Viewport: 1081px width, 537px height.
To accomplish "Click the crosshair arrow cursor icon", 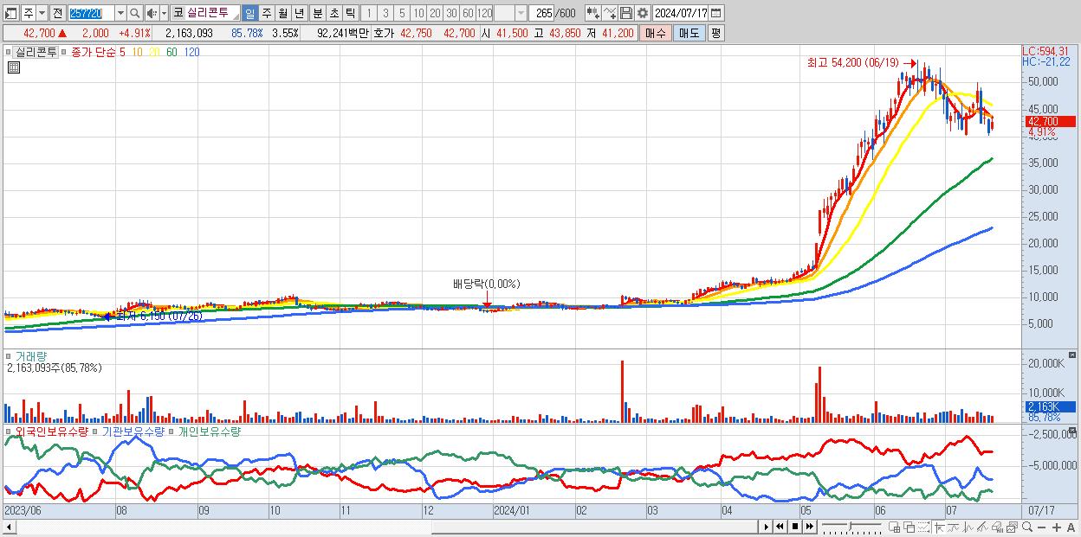I will click(940, 527).
